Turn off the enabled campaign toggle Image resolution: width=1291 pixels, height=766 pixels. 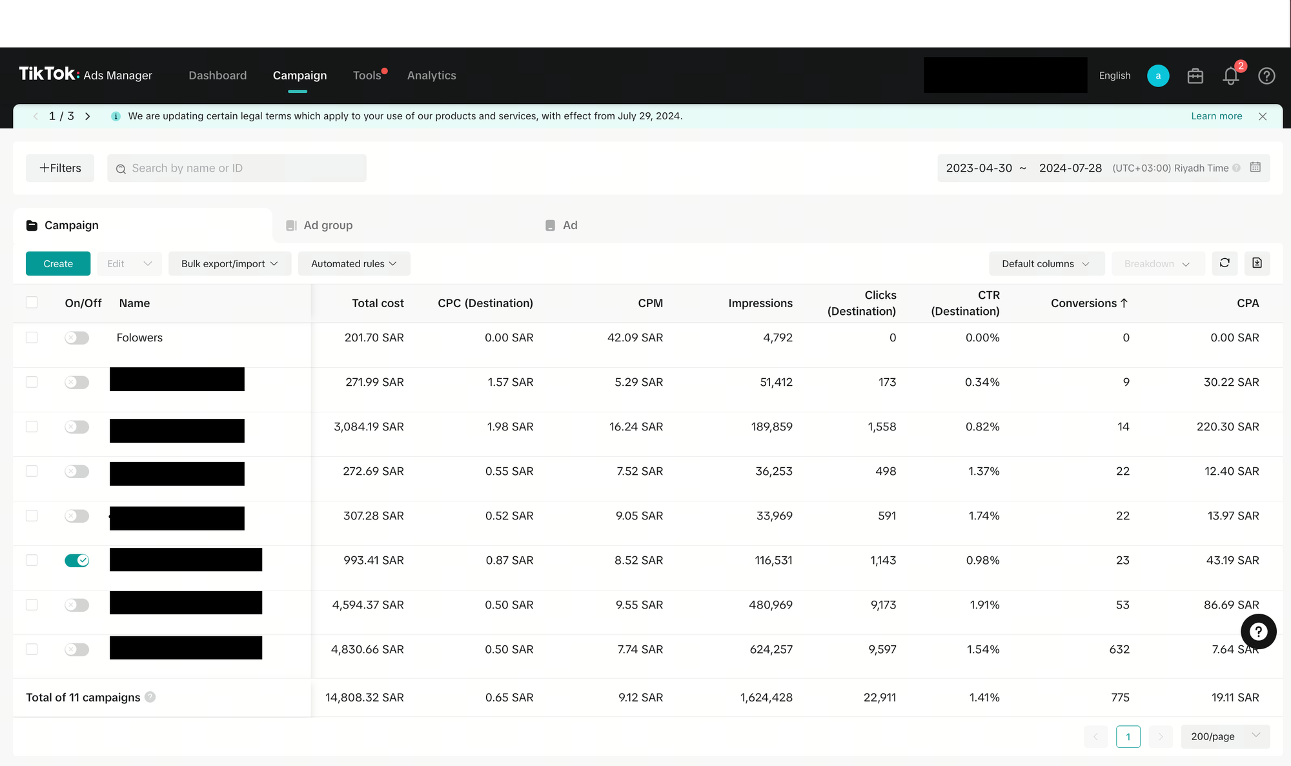pyautogui.click(x=77, y=560)
